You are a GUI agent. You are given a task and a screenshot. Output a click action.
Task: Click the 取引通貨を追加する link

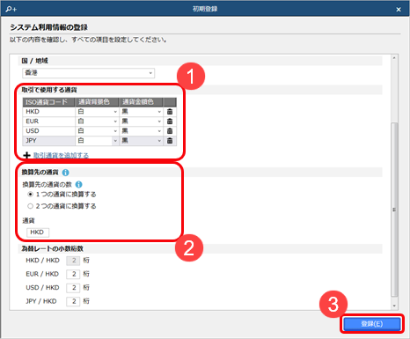(x=61, y=155)
